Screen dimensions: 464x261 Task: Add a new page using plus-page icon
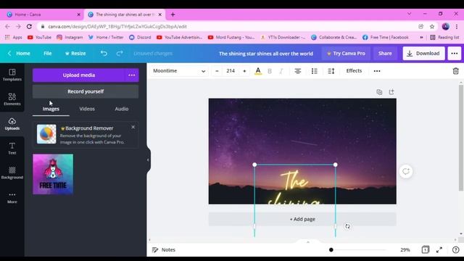click(x=391, y=92)
